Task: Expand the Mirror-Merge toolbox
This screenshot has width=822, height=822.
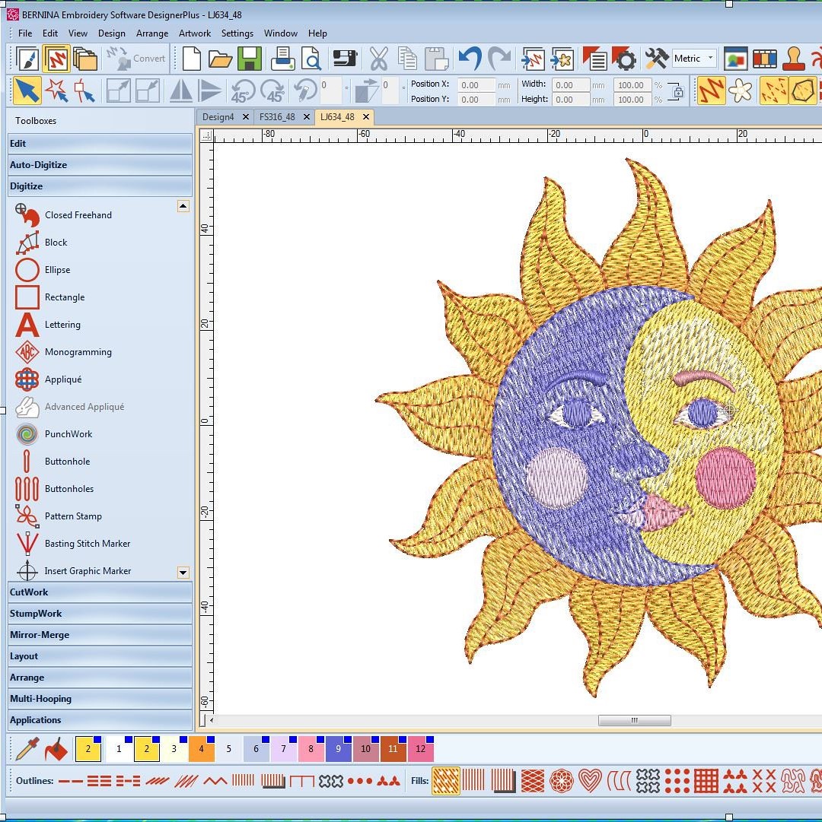Action: [x=100, y=635]
